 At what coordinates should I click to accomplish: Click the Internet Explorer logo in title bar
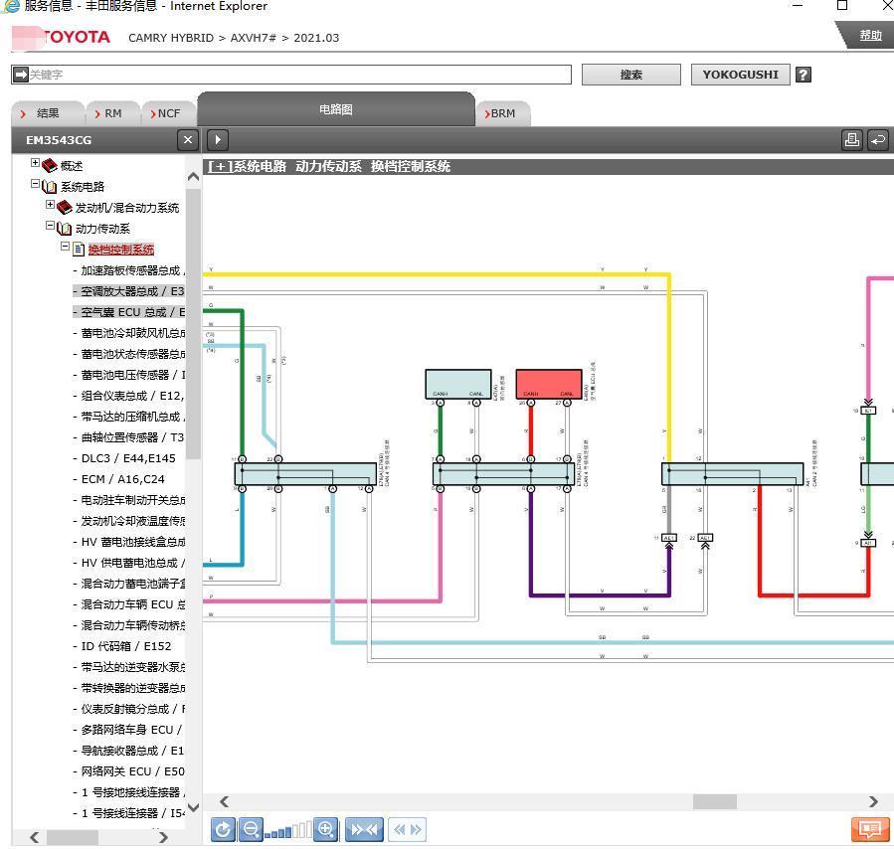coord(10,6)
